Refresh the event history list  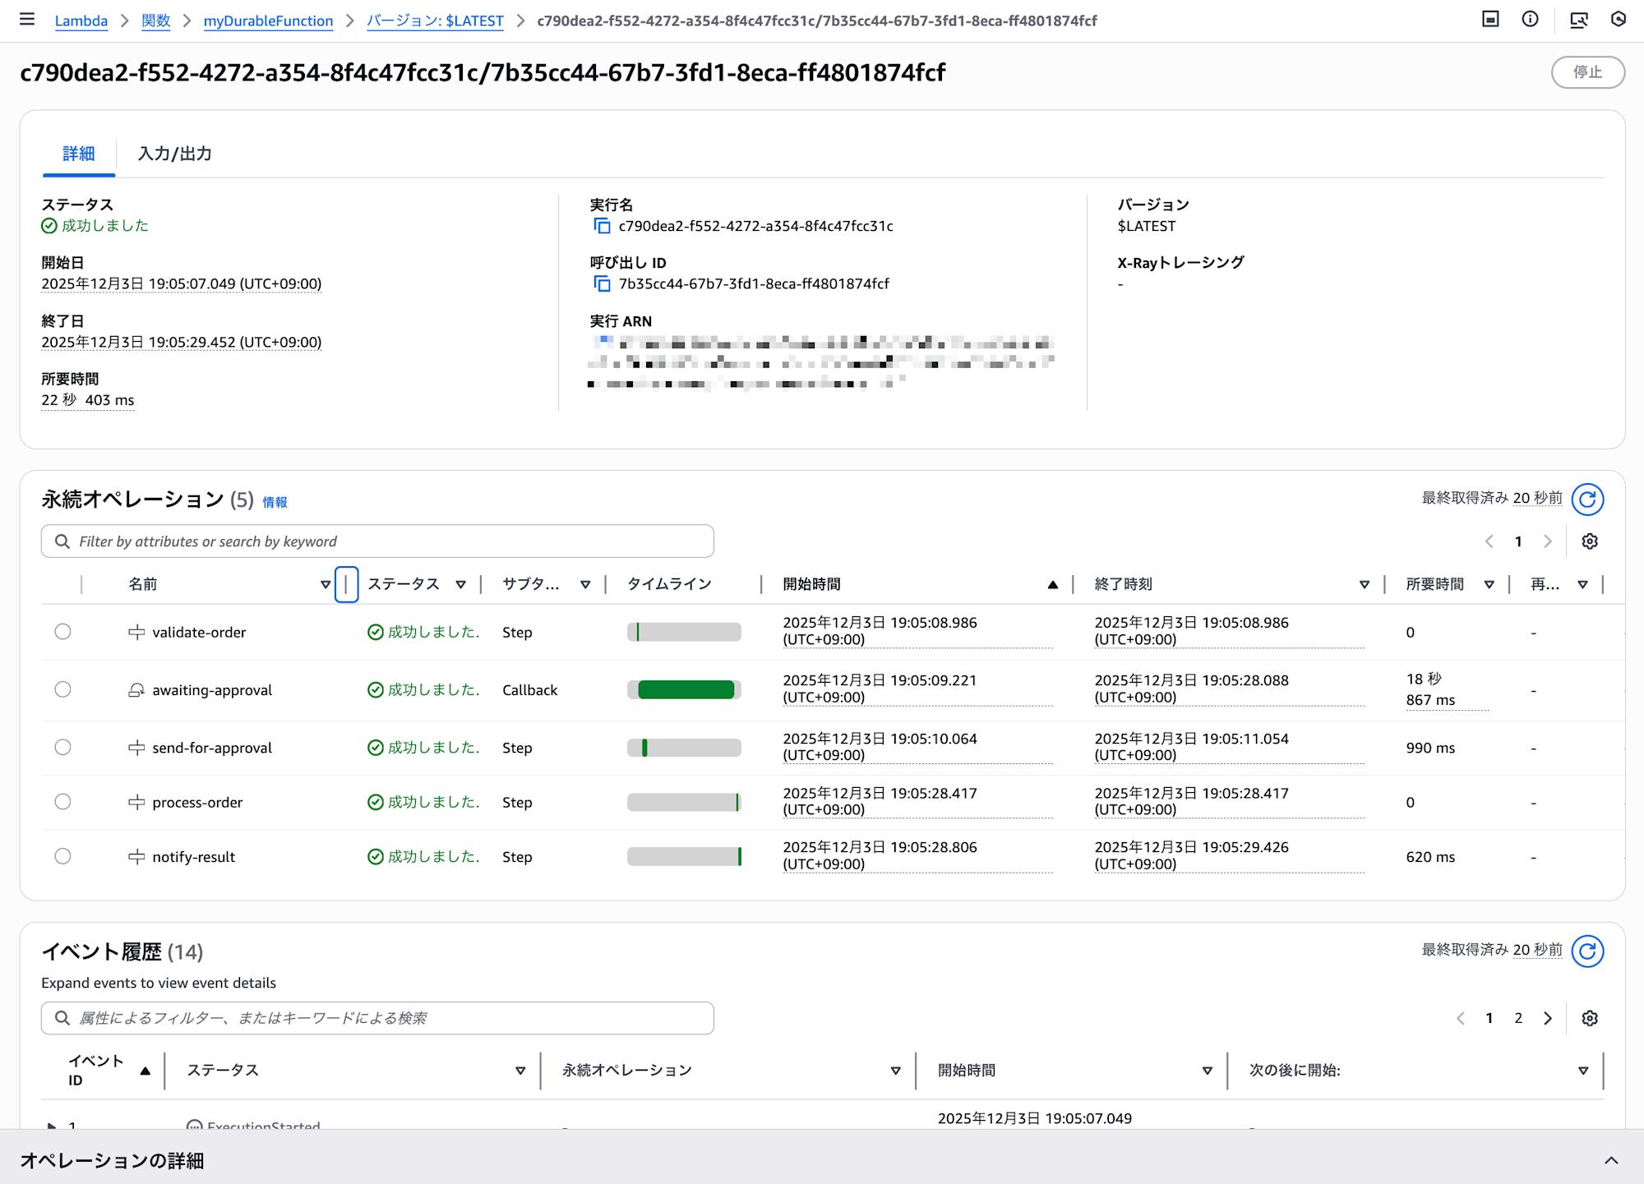pyautogui.click(x=1587, y=951)
